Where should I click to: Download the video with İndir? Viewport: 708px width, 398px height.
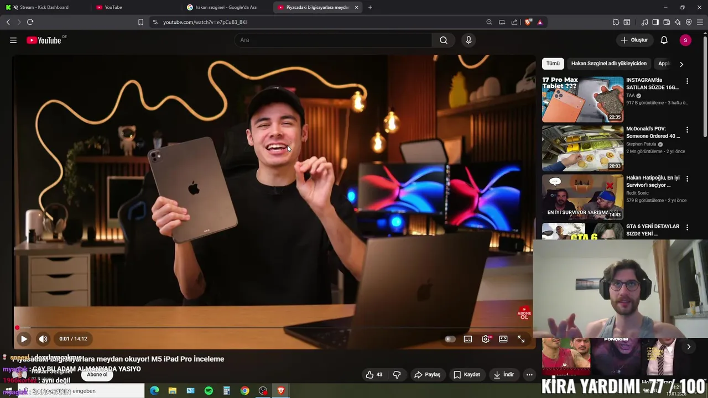(503, 374)
